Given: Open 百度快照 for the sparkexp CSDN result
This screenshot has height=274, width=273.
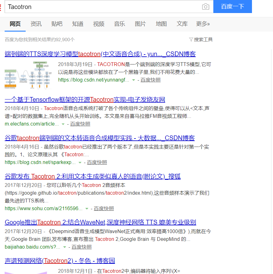Looking at the screenshot, I should pyautogui.click(x=97, y=162).
